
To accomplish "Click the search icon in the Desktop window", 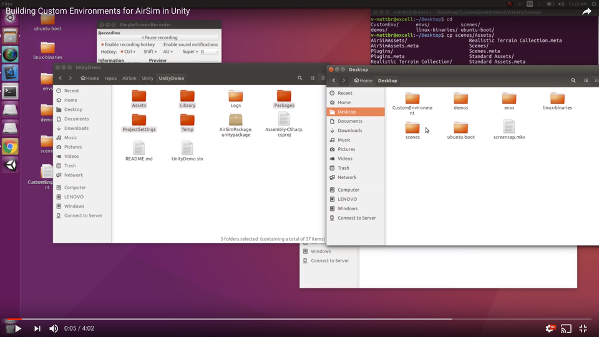I will (x=573, y=81).
